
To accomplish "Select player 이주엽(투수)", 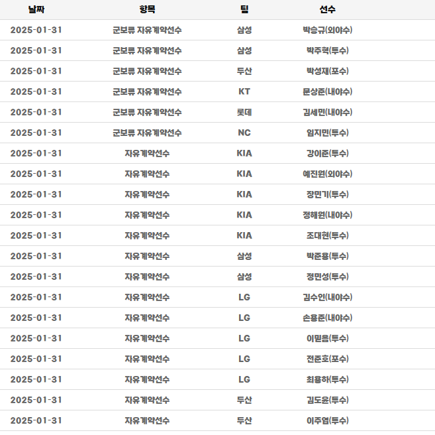I will coord(327,420).
